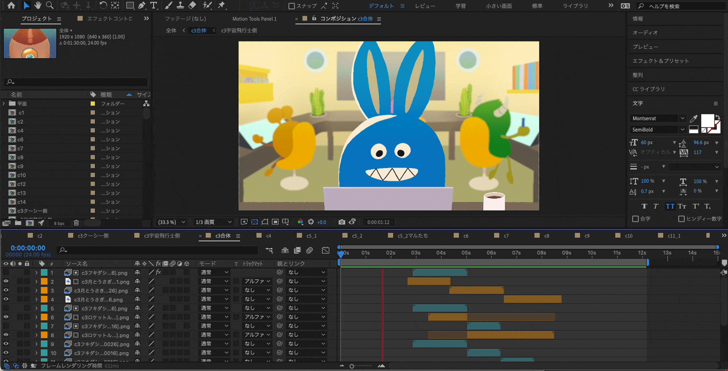This screenshot has height=371, width=728.
Task: Open the Graph Editor icon
Action: [325, 250]
